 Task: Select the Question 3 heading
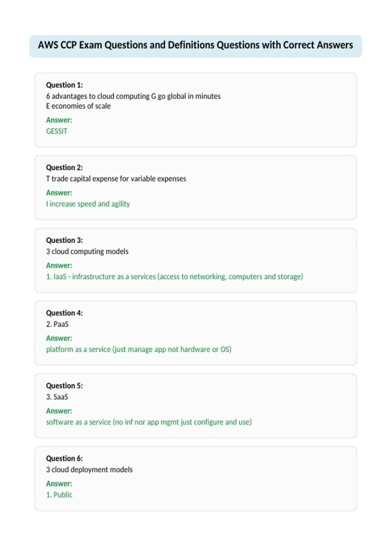point(64,240)
